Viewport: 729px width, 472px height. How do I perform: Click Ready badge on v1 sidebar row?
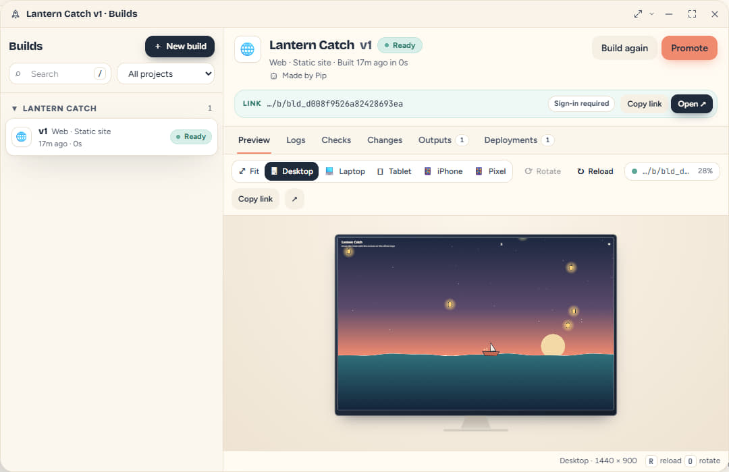tap(191, 137)
